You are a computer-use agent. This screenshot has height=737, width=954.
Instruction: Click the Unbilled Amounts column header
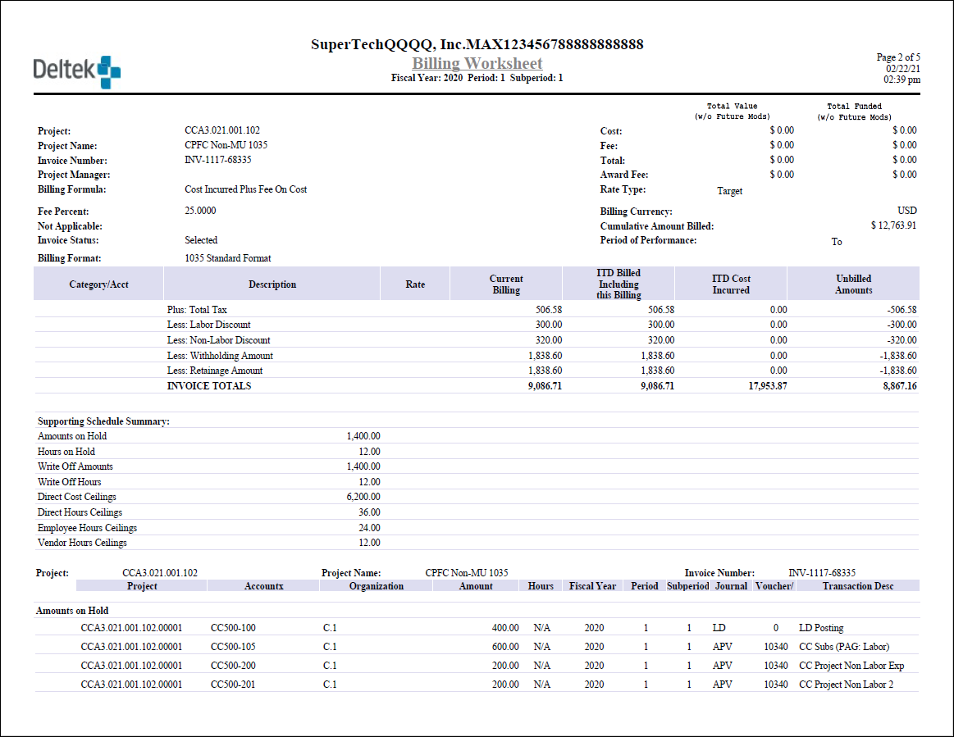853,284
